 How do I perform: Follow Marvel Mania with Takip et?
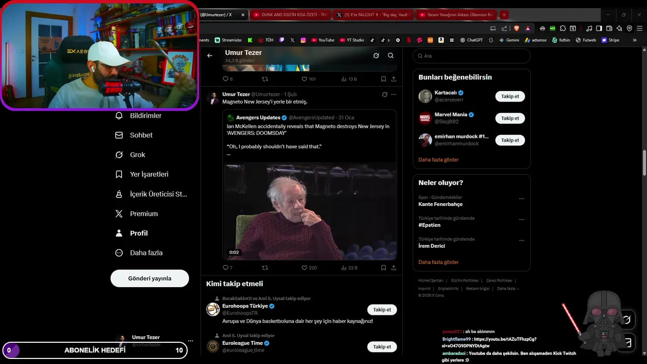[510, 118]
